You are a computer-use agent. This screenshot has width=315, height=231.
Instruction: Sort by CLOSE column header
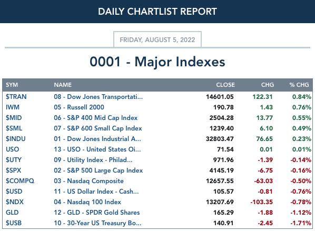tap(225, 85)
